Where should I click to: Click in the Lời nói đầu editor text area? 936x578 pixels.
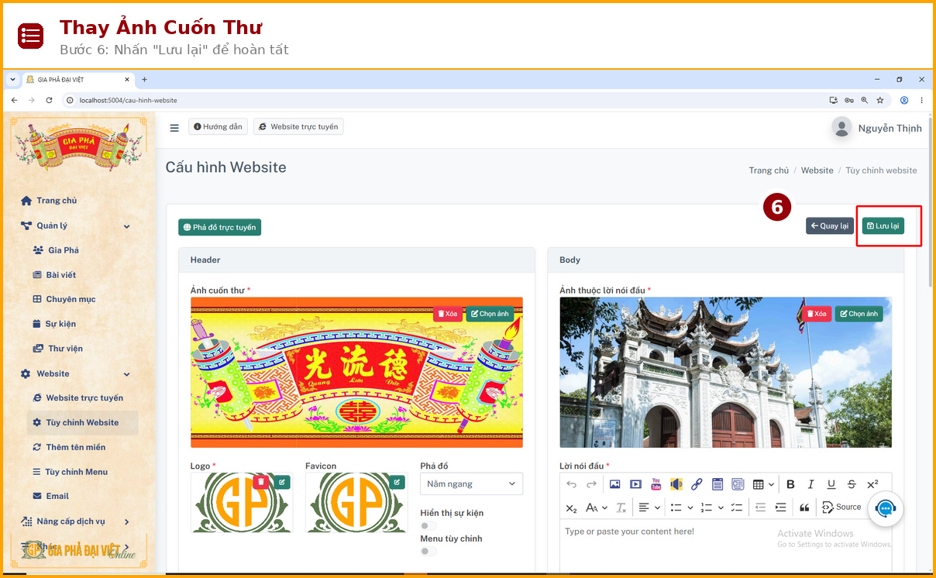coord(725,546)
